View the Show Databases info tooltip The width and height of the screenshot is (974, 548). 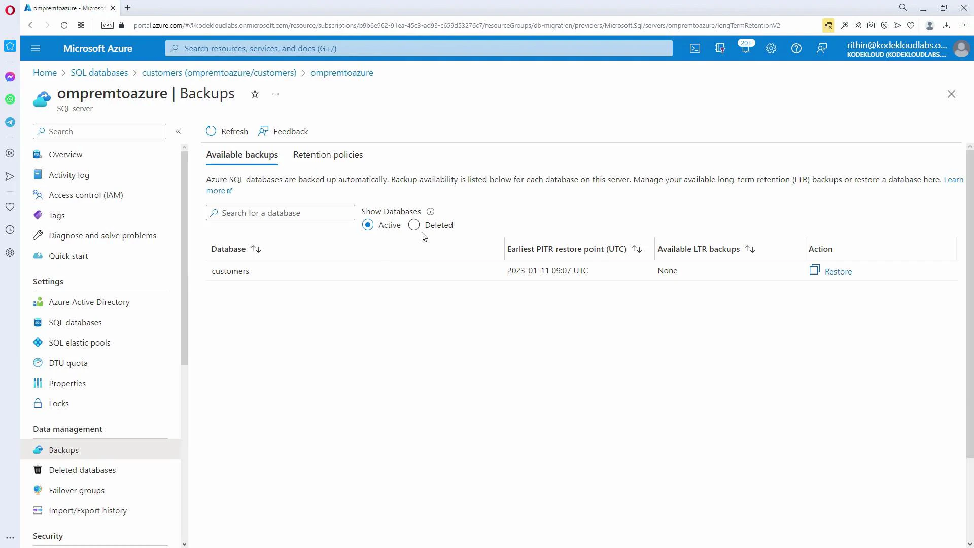click(431, 211)
